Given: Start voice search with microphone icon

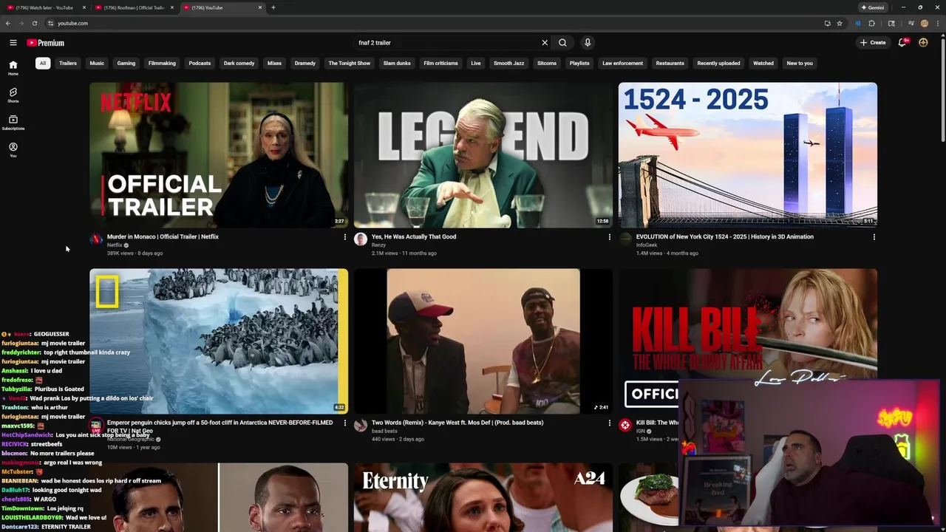Looking at the screenshot, I should pyautogui.click(x=588, y=43).
